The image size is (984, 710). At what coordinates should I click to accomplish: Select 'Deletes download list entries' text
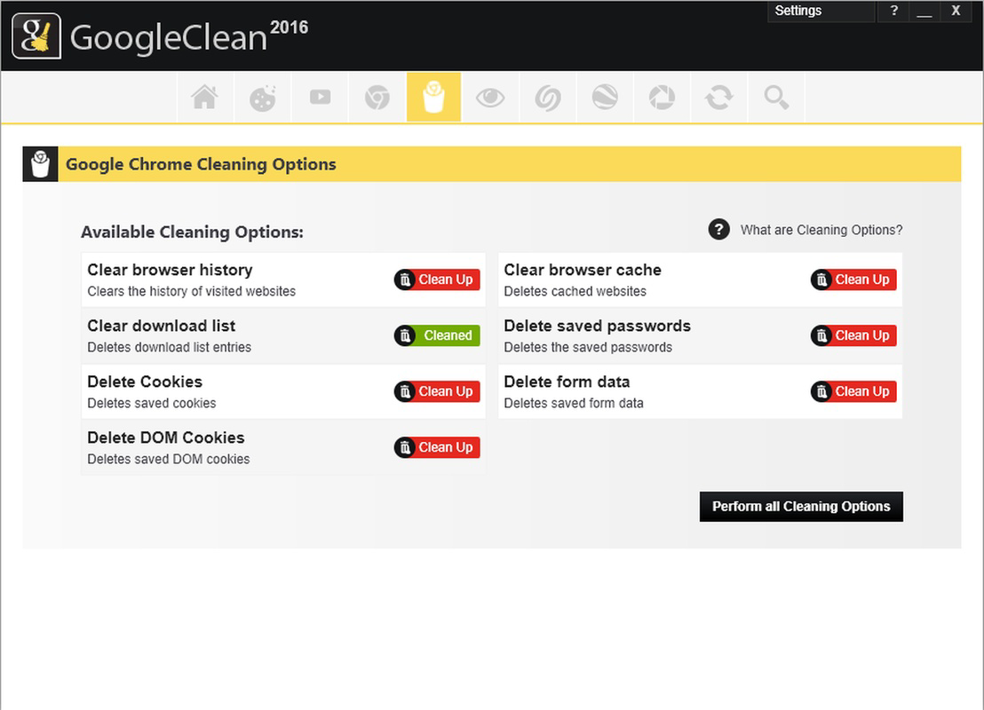click(x=169, y=348)
